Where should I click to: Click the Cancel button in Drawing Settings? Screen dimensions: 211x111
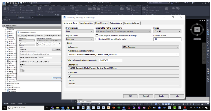pyautogui.click(x=146, y=96)
